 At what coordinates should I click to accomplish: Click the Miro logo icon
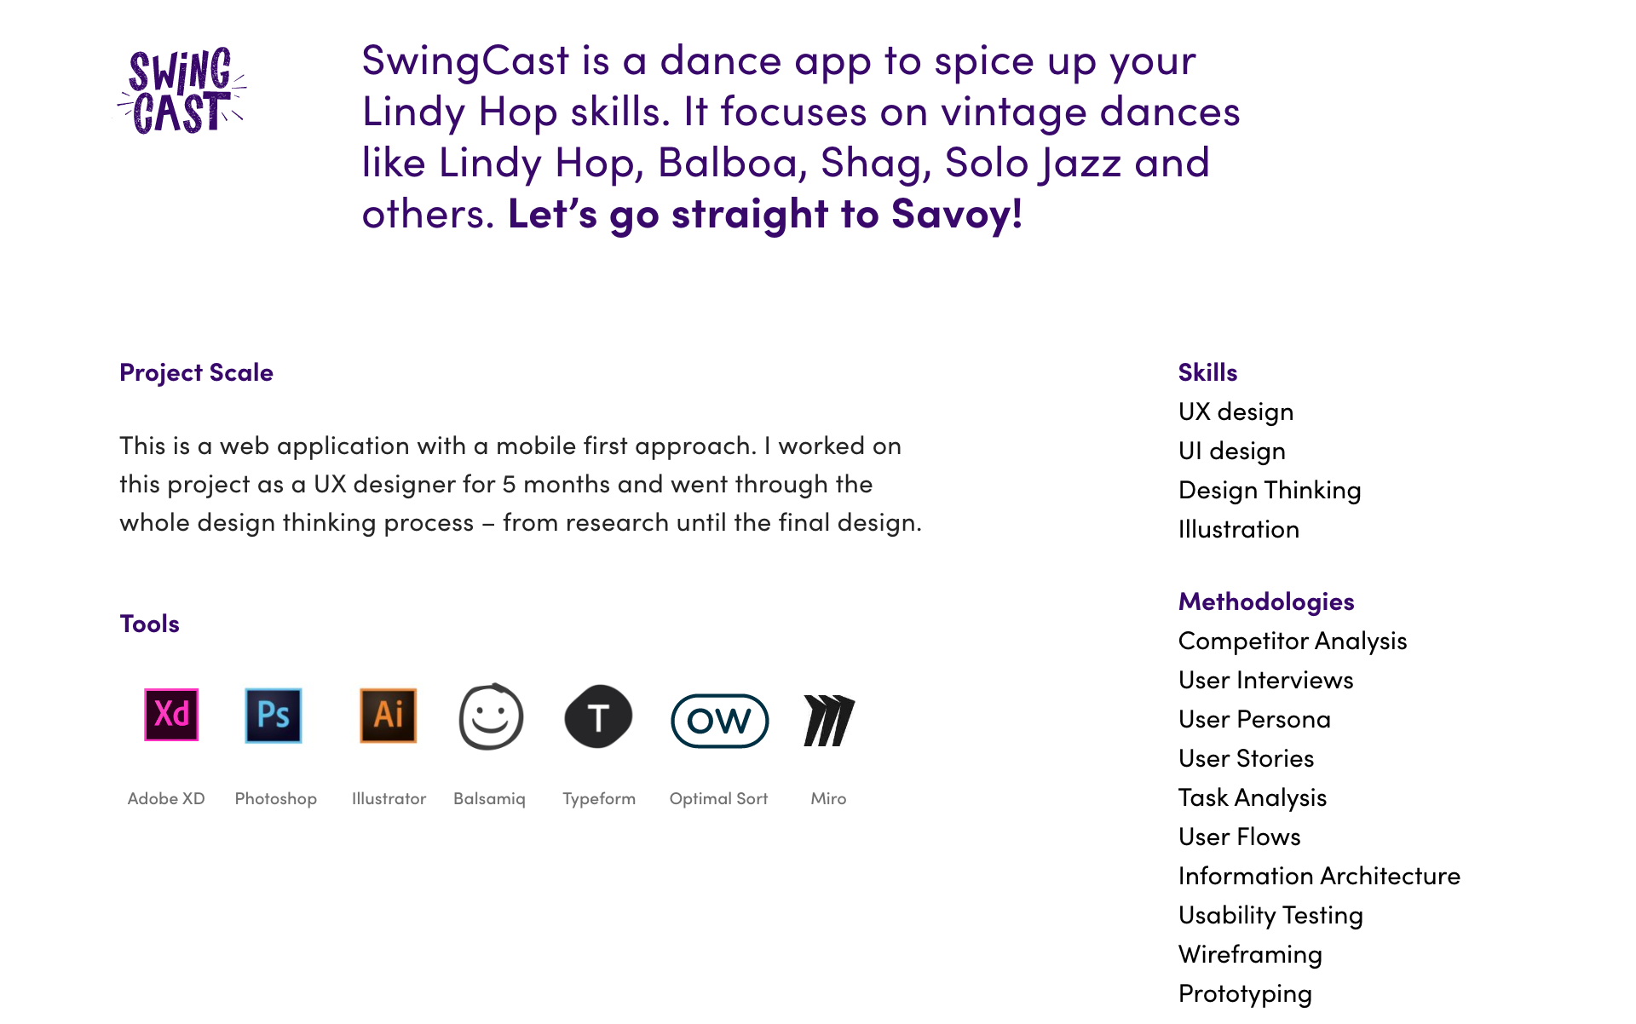[829, 721]
